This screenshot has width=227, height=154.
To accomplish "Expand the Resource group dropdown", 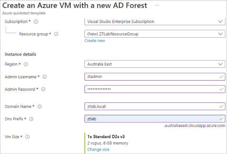I will [x=155, y=34].
